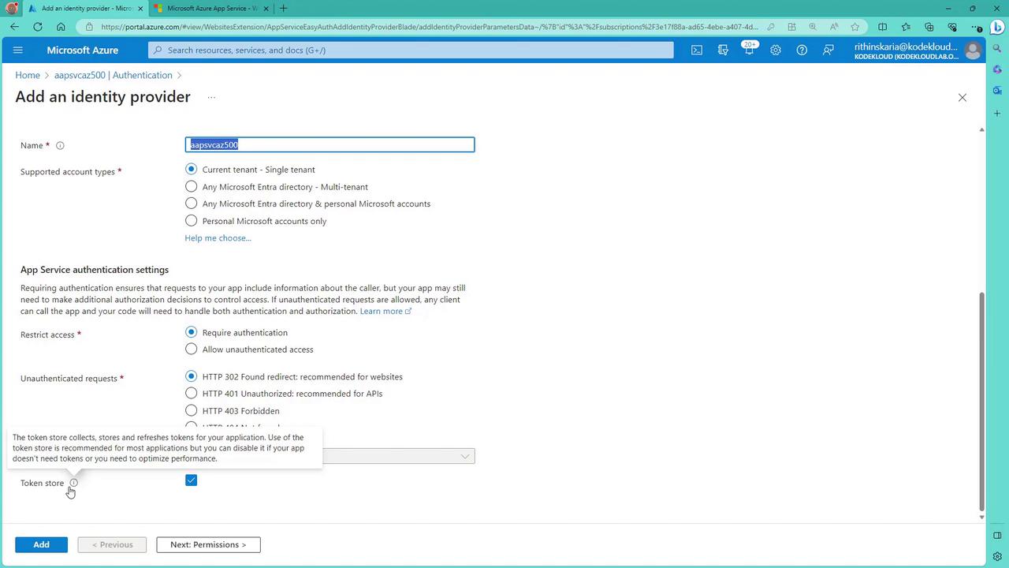Zoom the page using the magnifier icon
The width and height of the screenshot is (1009, 568).
pyautogui.click(x=813, y=27)
